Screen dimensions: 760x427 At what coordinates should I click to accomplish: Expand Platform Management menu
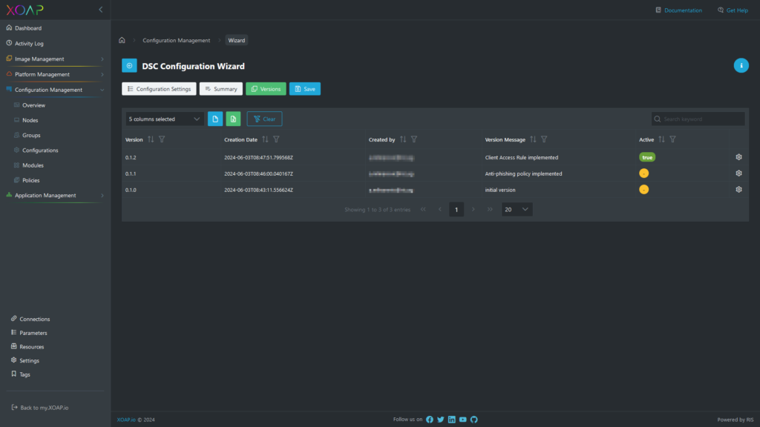coord(55,74)
